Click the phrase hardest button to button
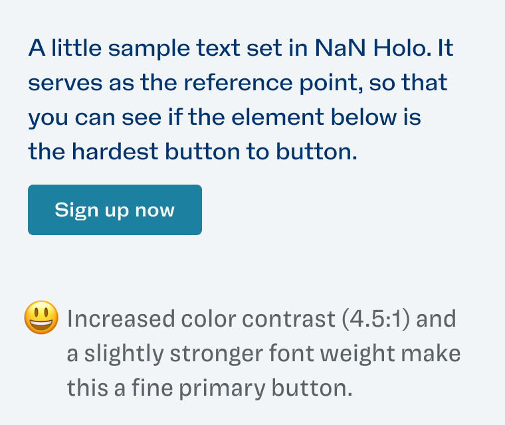The height and width of the screenshot is (425, 505). [215, 151]
